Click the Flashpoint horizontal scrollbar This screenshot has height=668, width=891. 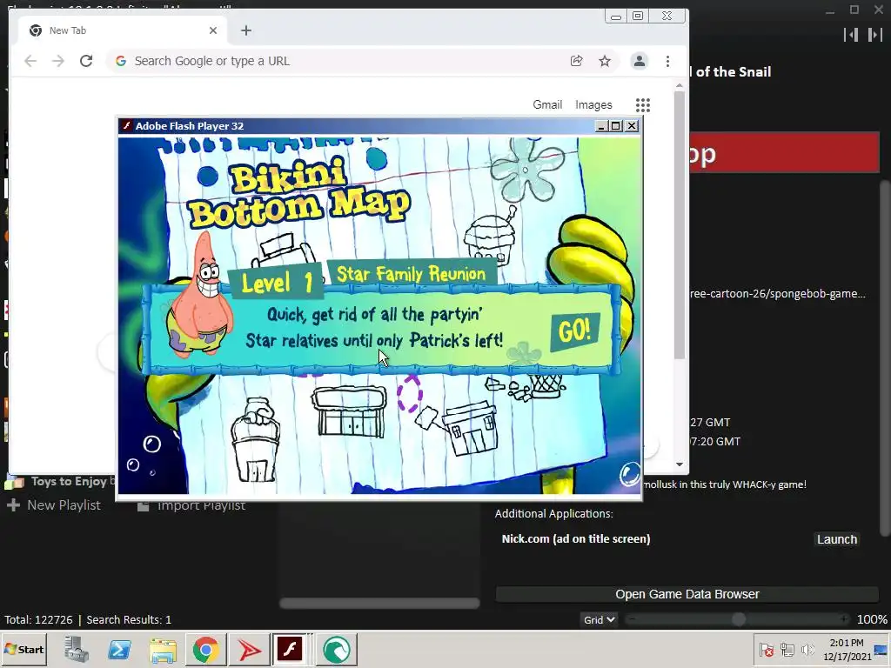point(379,604)
